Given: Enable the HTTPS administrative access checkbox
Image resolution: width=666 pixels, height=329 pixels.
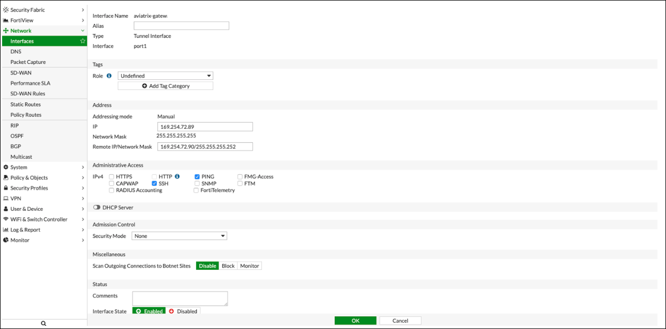Looking at the screenshot, I should click(111, 176).
